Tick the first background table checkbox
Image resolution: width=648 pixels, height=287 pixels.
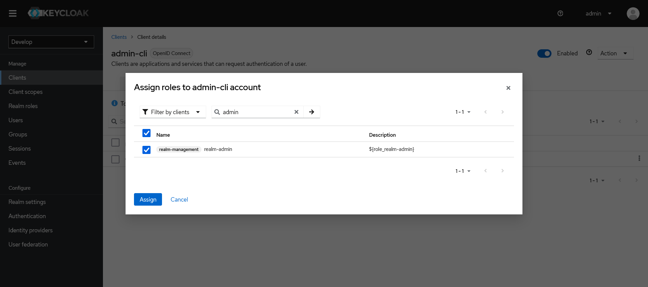click(x=115, y=142)
